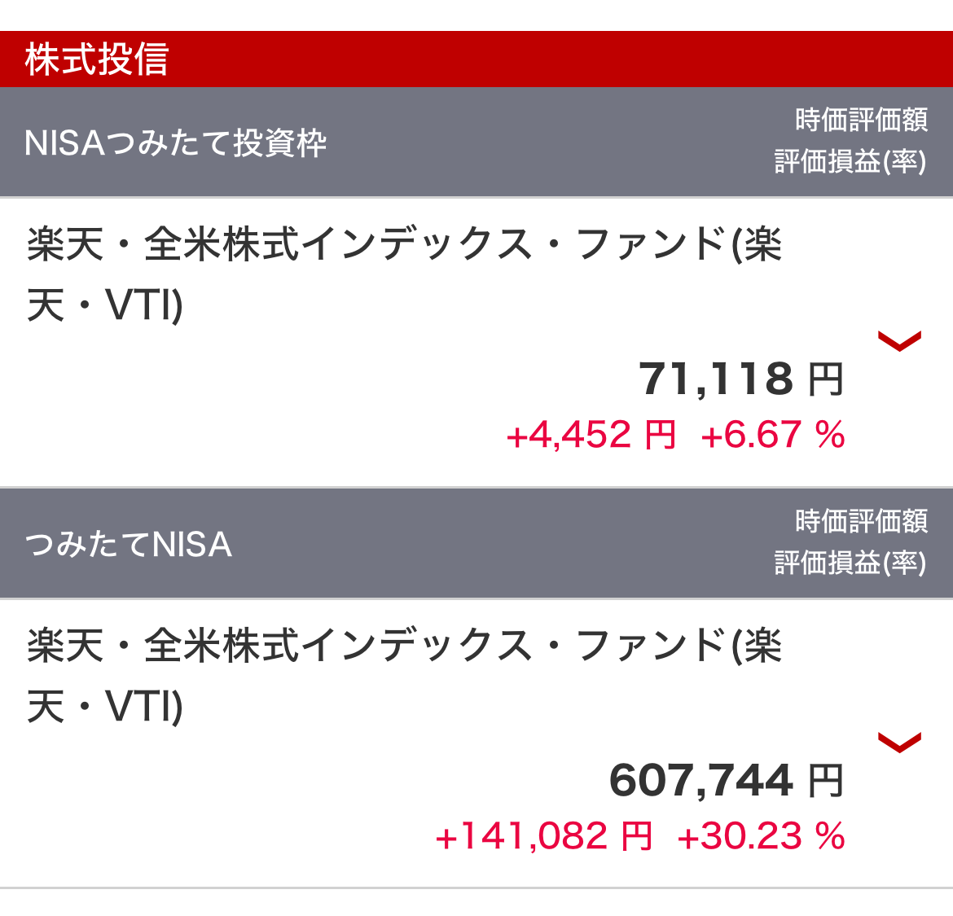Click the 71,118 valuation amount
Image resolution: width=953 pixels, height=916 pixels.
point(715,379)
